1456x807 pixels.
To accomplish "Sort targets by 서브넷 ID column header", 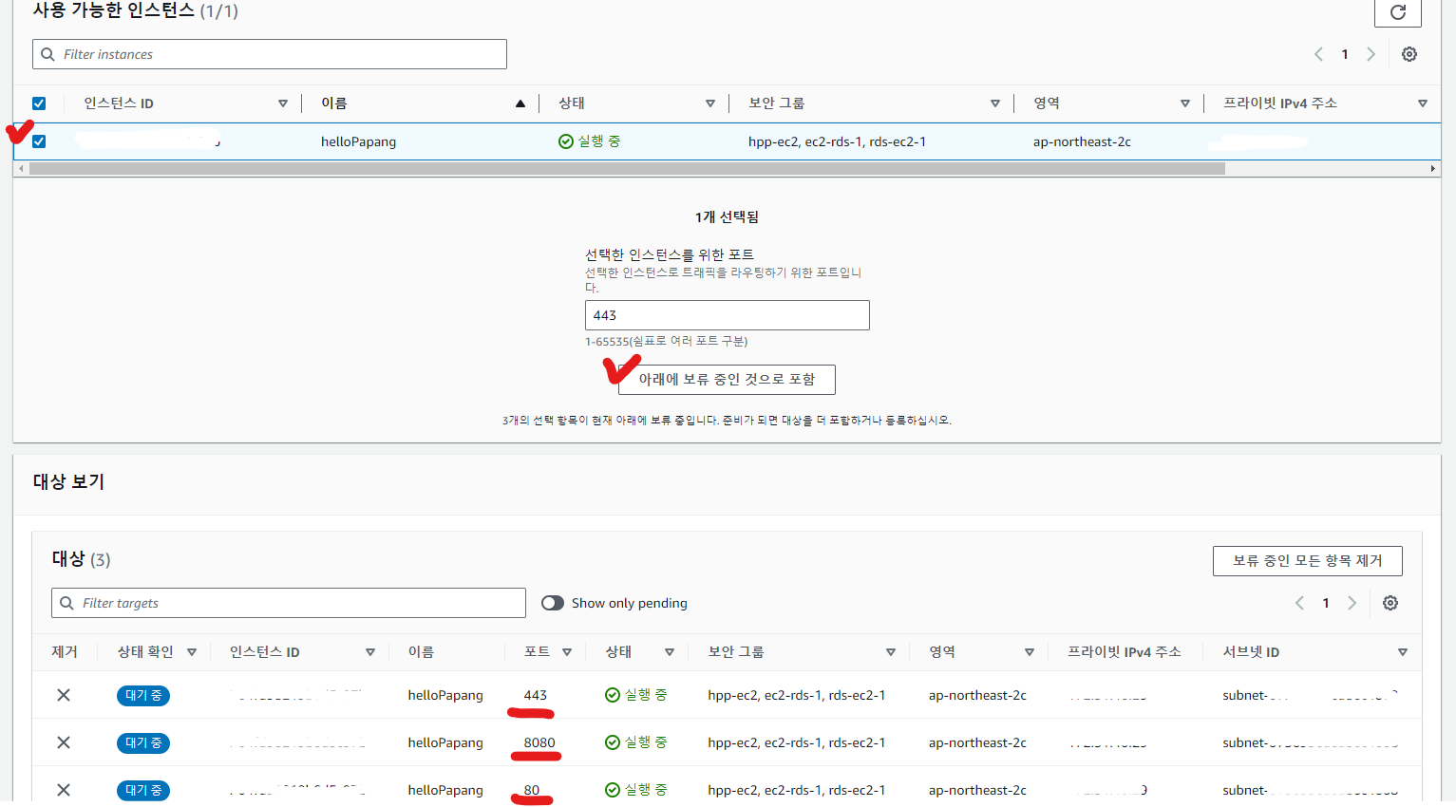I will tap(1251, 652).
